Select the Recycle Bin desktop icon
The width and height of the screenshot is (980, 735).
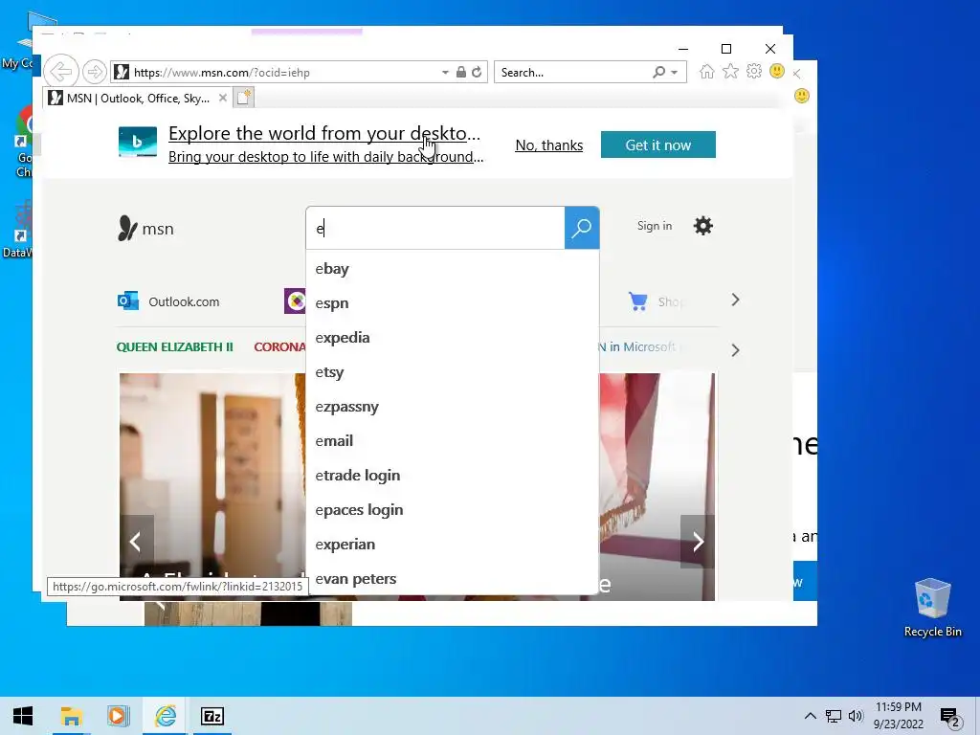coord(932,607)
